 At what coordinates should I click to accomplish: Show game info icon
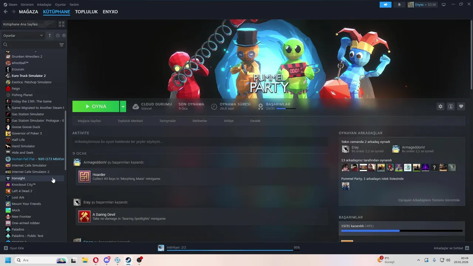tap(451, 106)
